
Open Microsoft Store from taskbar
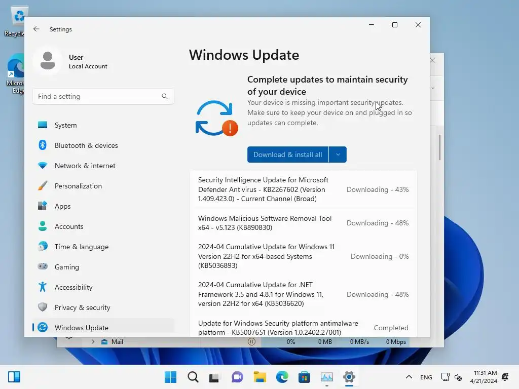click(x=304, y=377)
